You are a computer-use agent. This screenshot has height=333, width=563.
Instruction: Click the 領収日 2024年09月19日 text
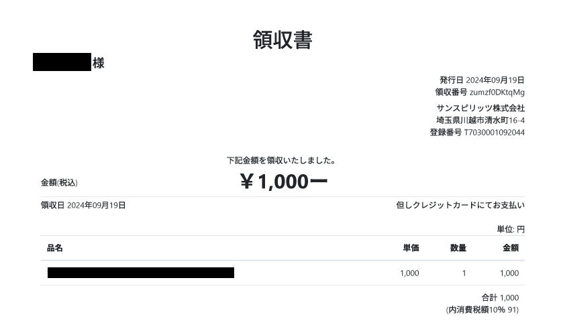pos(83,206)
